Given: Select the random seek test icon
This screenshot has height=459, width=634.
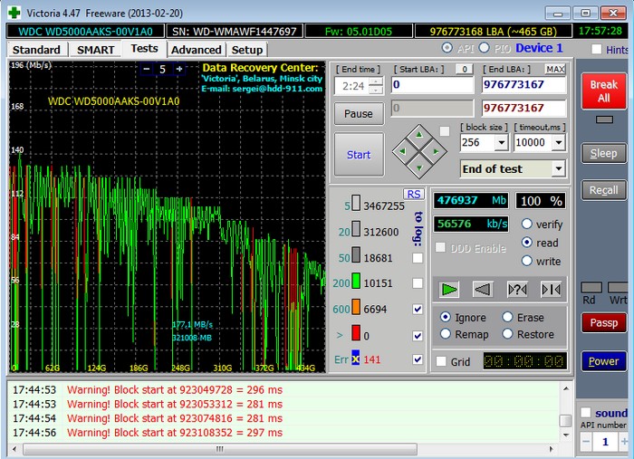Looking at the screenshot, I should pos(517,289).
